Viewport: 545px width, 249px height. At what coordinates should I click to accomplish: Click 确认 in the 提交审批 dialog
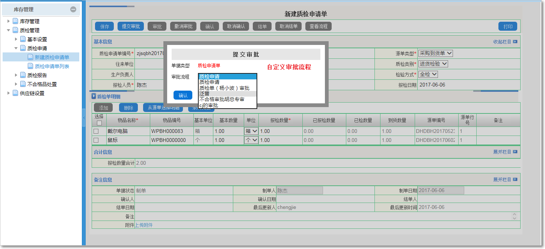point(183,95)
